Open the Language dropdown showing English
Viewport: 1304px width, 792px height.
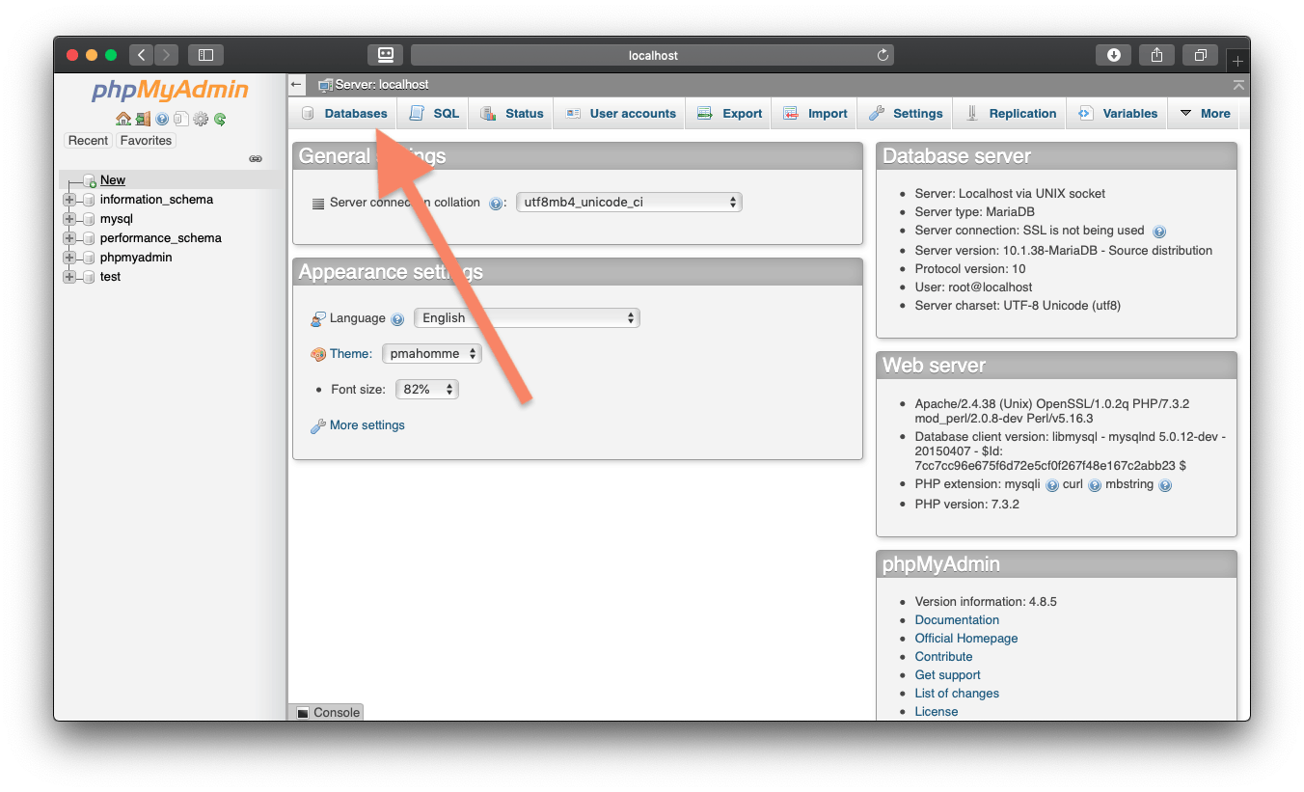527,317
